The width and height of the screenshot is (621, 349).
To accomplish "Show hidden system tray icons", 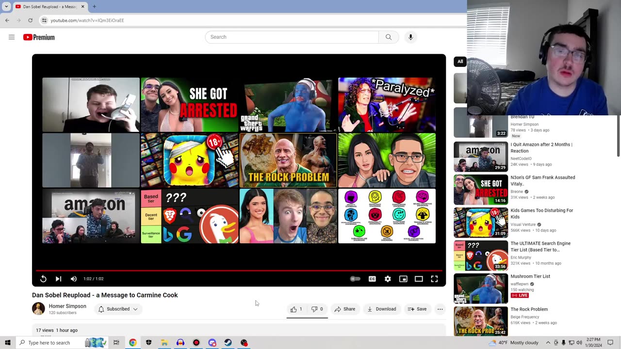I will coord(548,343).
